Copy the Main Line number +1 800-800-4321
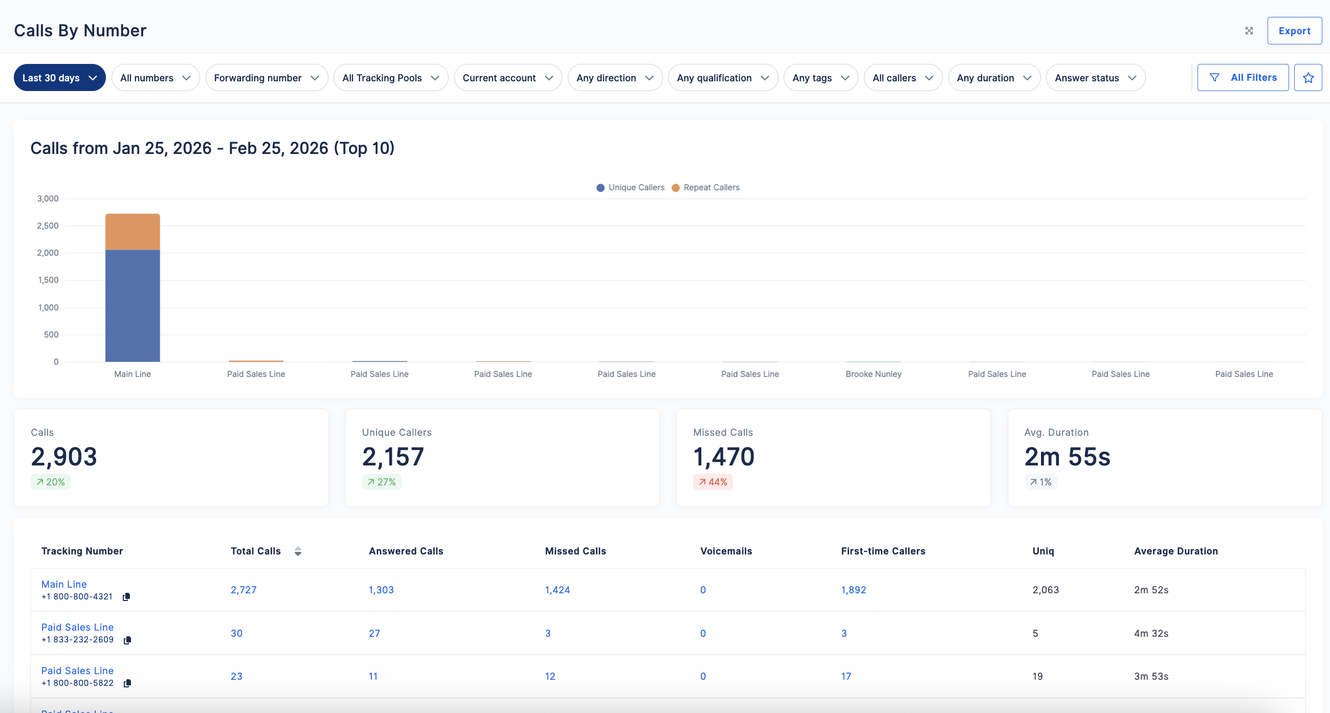This screenshot has height=713, width=1330. click(126, 597)
